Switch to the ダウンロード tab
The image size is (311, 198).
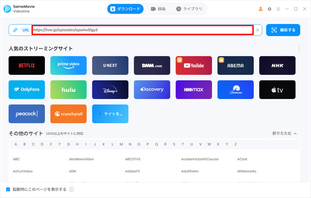point(125,9)
